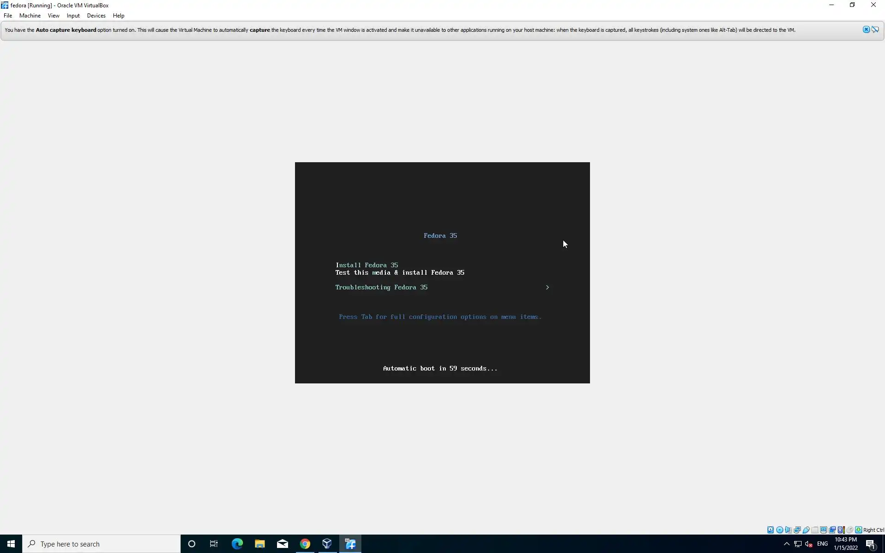Click the audio status bar icon

click(788, 530)
